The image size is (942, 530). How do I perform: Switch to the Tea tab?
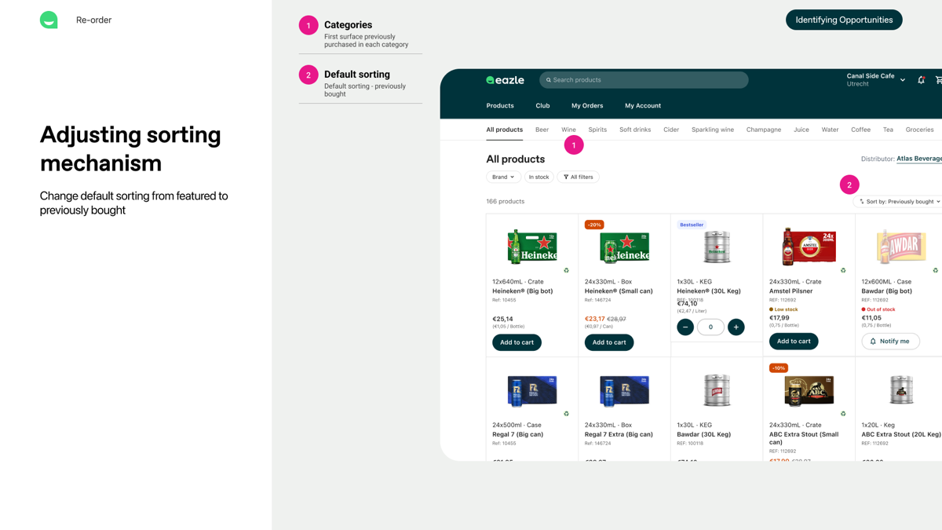coord(888,130)
